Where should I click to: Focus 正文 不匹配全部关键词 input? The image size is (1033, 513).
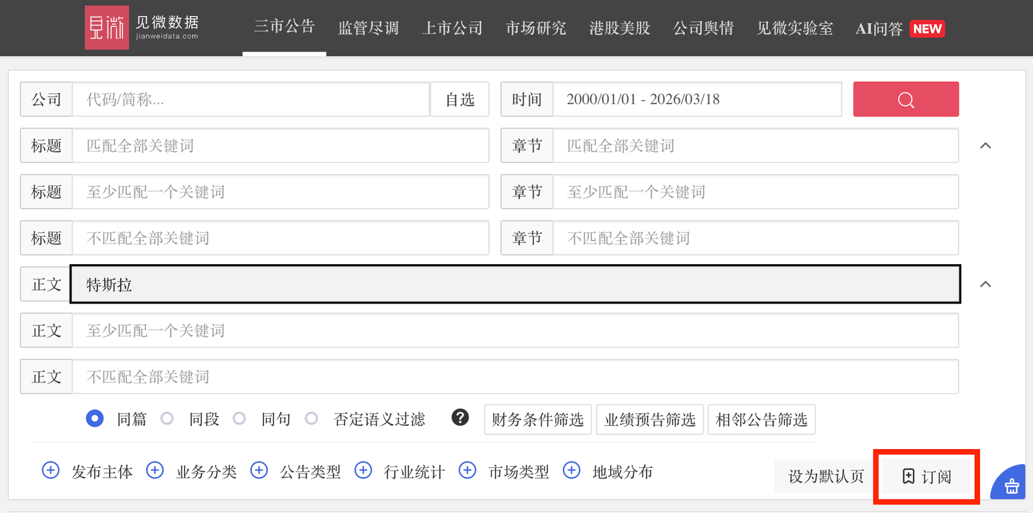(x=515, y=376)
